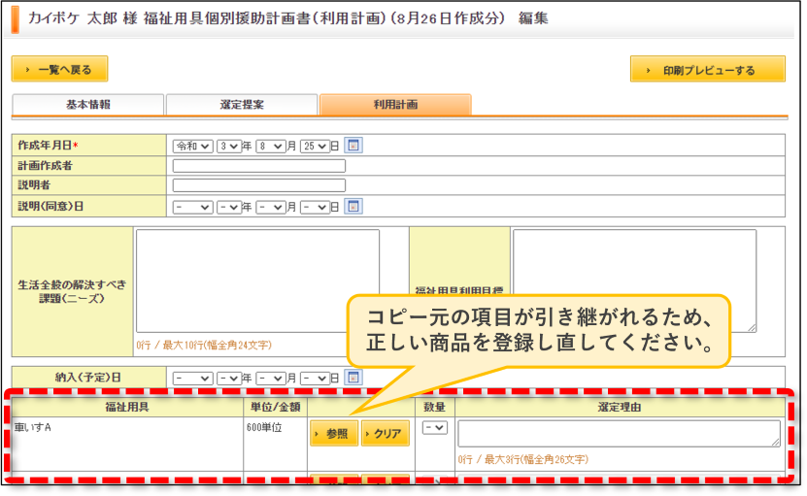Viewport: 807px width, 496px height.
Task: Click the 計画作成者 input field
Action: 259,166
